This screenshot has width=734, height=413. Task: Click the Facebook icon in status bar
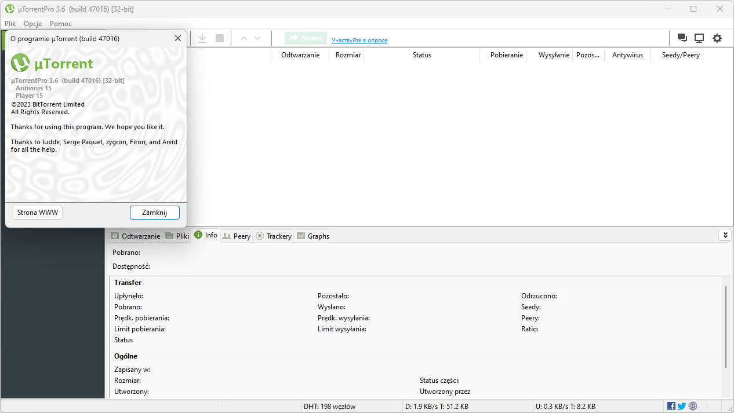coord(671,406)
